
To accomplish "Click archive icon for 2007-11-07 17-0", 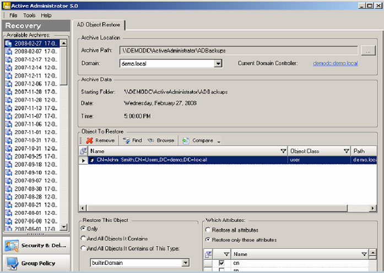I will [x=9, y=116].
